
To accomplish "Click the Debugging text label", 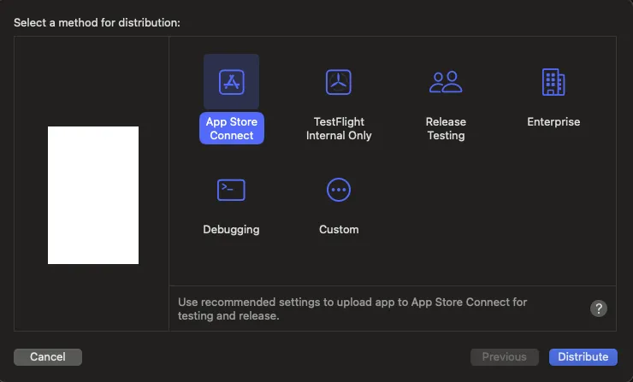I will 231,229.
